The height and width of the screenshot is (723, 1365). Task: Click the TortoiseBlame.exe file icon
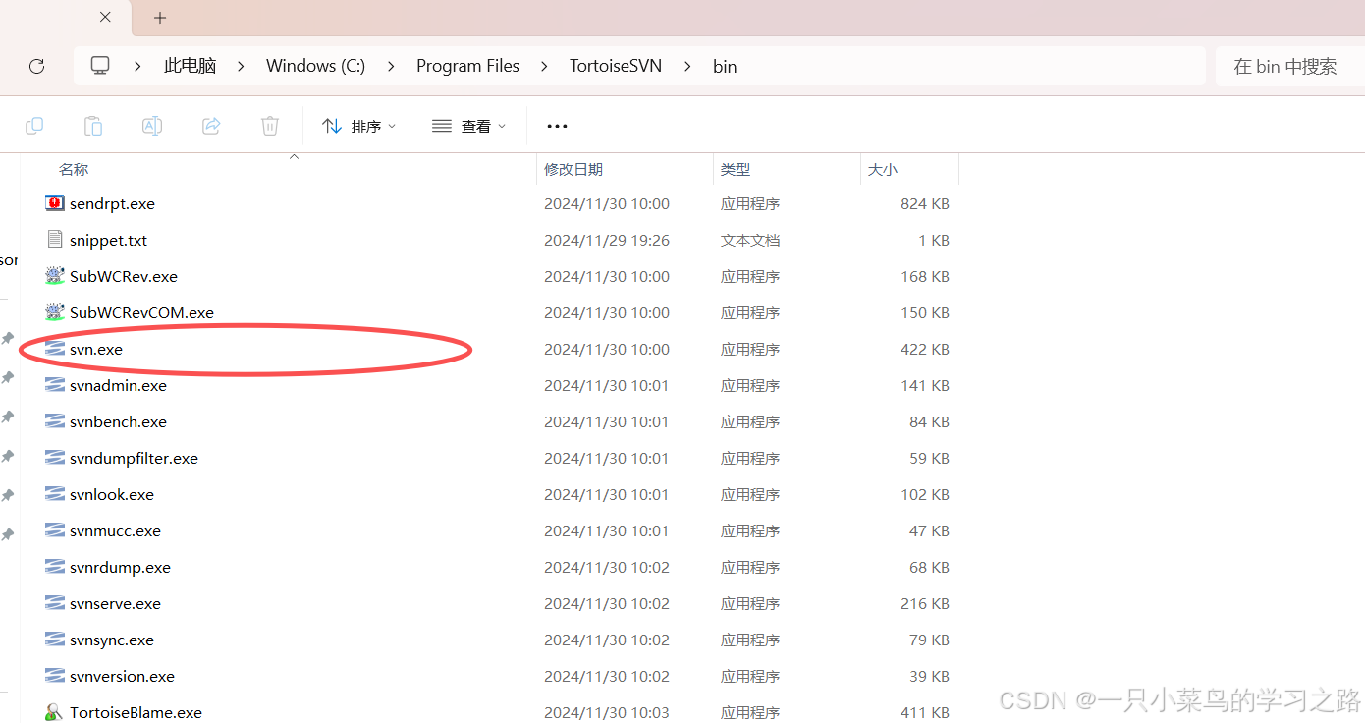[55, 712]
